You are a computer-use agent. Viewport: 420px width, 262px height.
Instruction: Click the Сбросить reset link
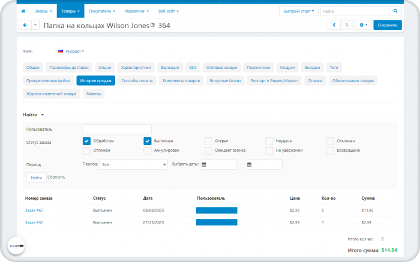click(x=56, y=177)
